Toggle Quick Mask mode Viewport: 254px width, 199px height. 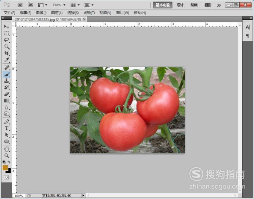[7, 177]
